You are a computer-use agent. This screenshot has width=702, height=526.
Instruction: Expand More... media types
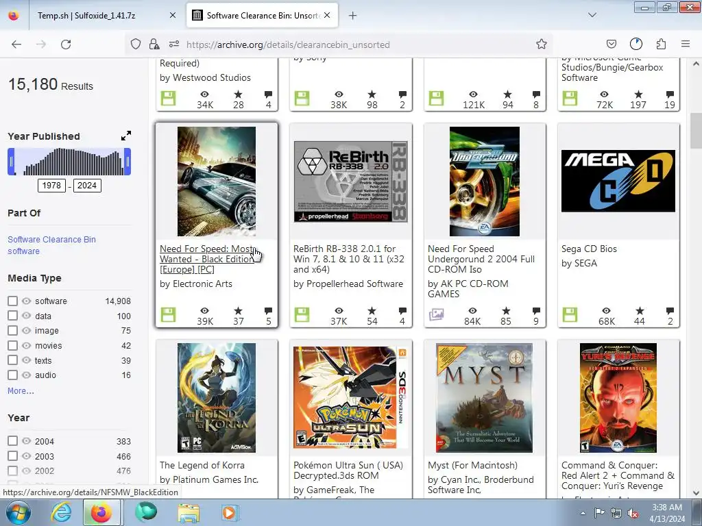click(21, 391)
